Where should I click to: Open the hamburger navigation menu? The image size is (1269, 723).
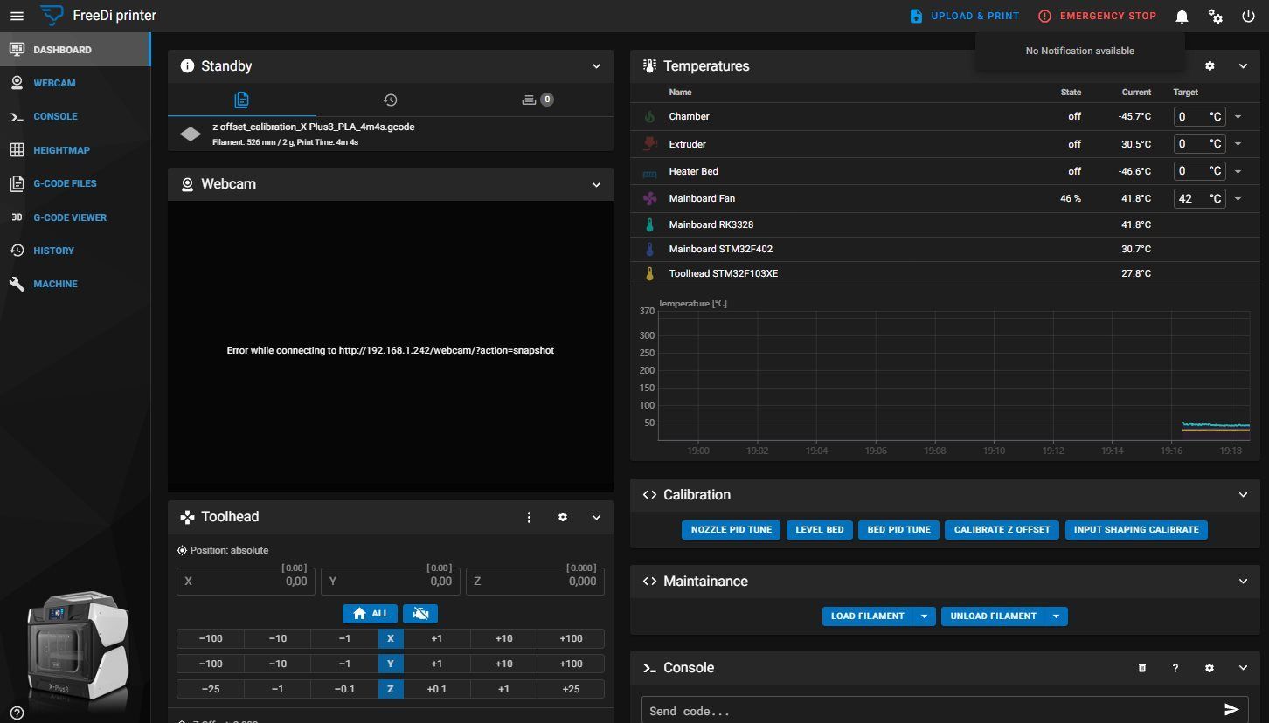(x=17, y=16)
